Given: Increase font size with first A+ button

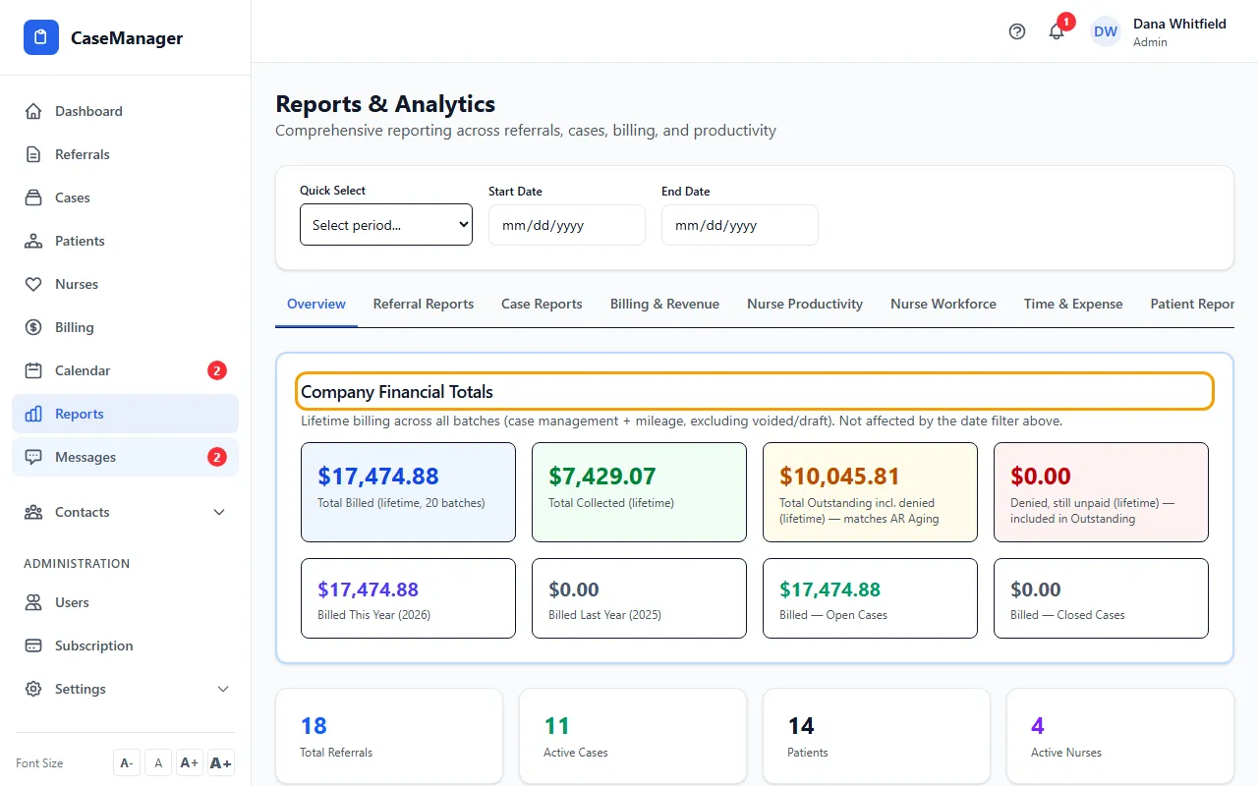Looking at the screenshot, I should click(190, 762).
